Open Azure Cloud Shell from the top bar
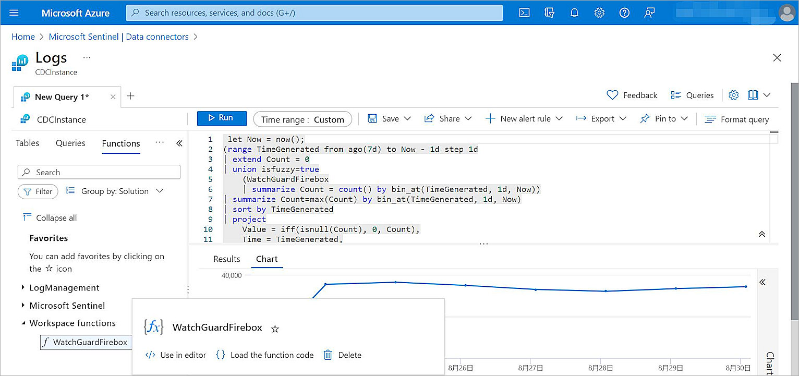This screenshot has width=799, height=376. tap(524, 13)
